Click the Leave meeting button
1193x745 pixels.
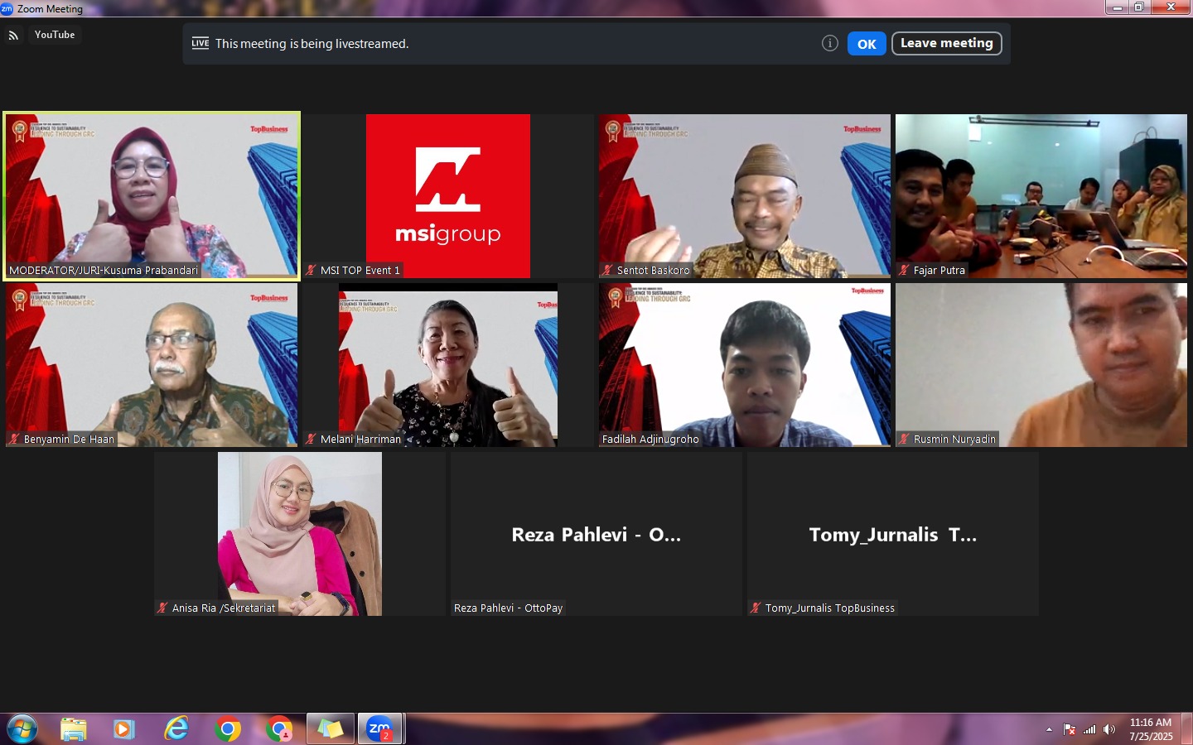point(946,43)
